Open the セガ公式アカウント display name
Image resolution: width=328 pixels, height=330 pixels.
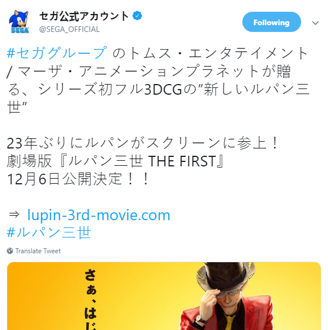pos(84,16)
